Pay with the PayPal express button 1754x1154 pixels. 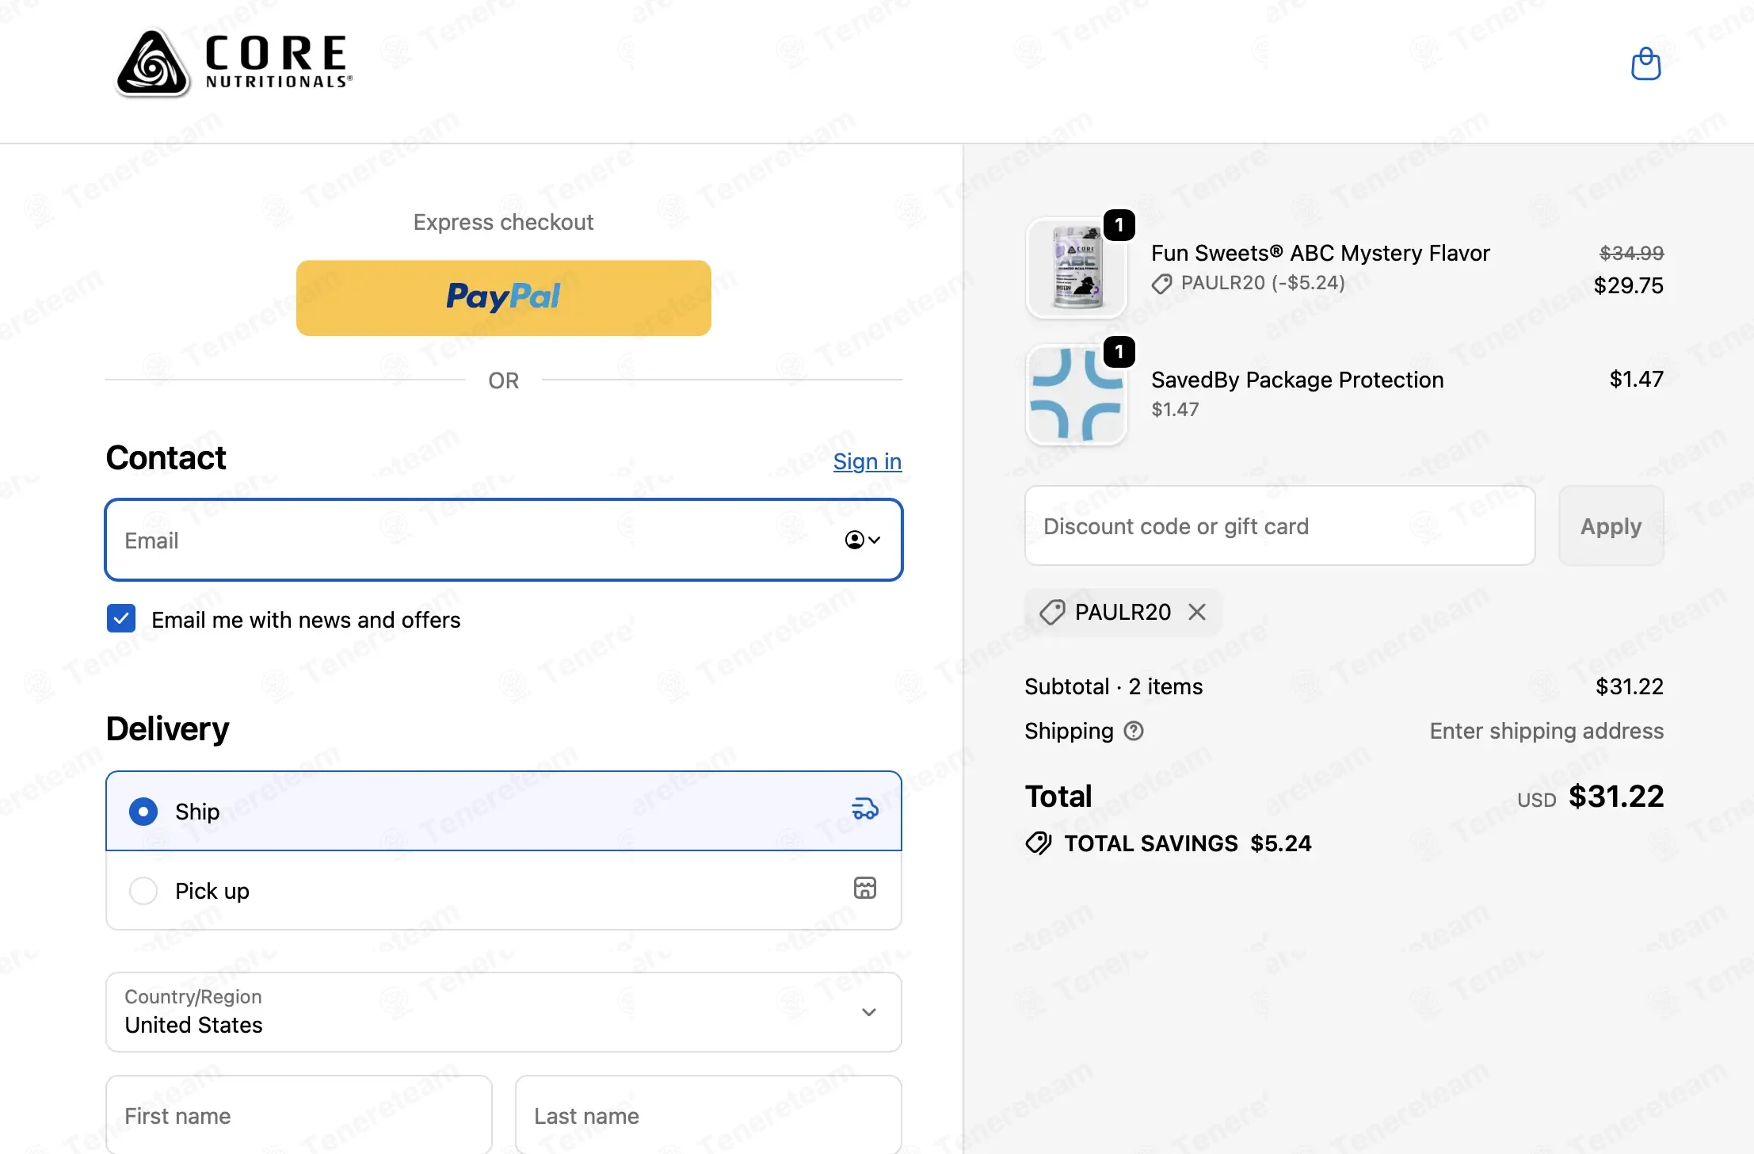point(504,298)
